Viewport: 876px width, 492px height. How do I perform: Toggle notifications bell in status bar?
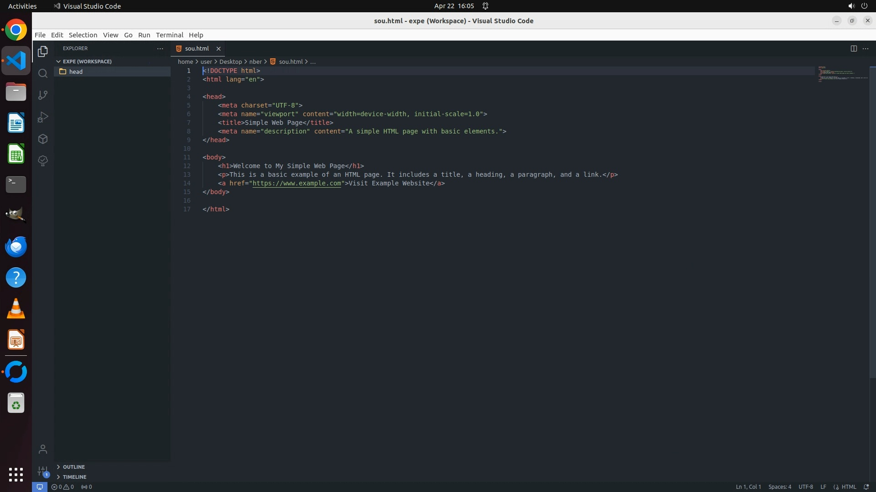click(x=866, y=487)
